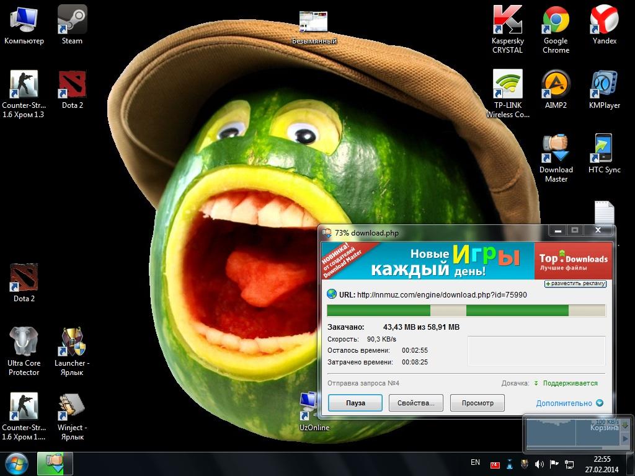Open the EN language switcher in taskbar
The image size is (635, 476).
coord(475,462)
